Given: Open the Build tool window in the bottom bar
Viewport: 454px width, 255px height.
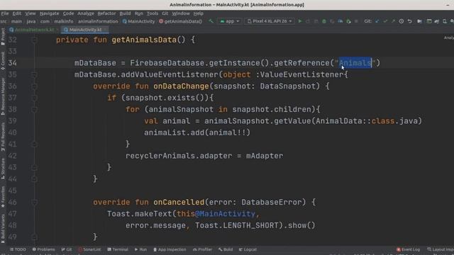Looking at the screenshot, I should [x=226, y=249].
